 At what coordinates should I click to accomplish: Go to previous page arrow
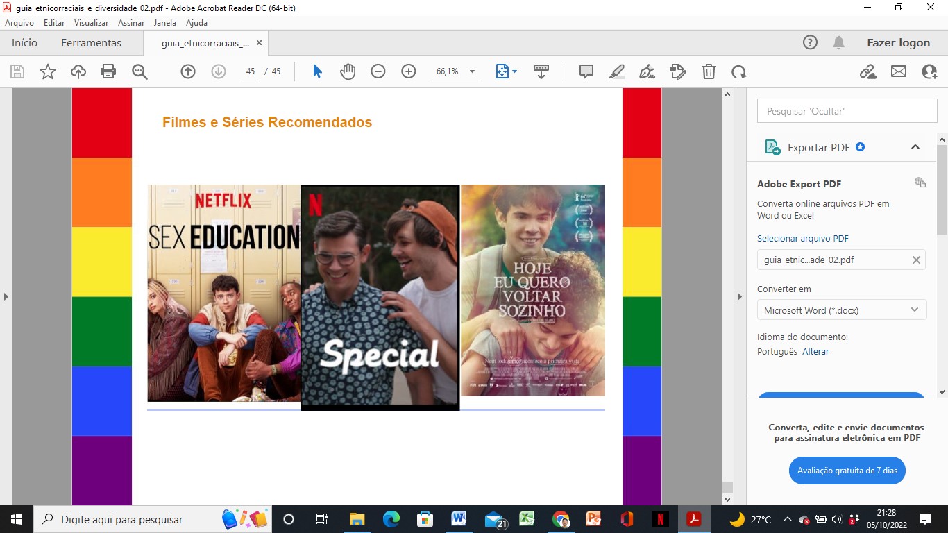tap(188, 71)
